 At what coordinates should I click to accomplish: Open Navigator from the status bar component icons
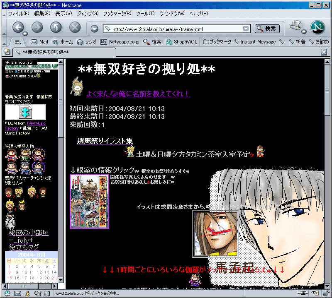pos(7,293)
